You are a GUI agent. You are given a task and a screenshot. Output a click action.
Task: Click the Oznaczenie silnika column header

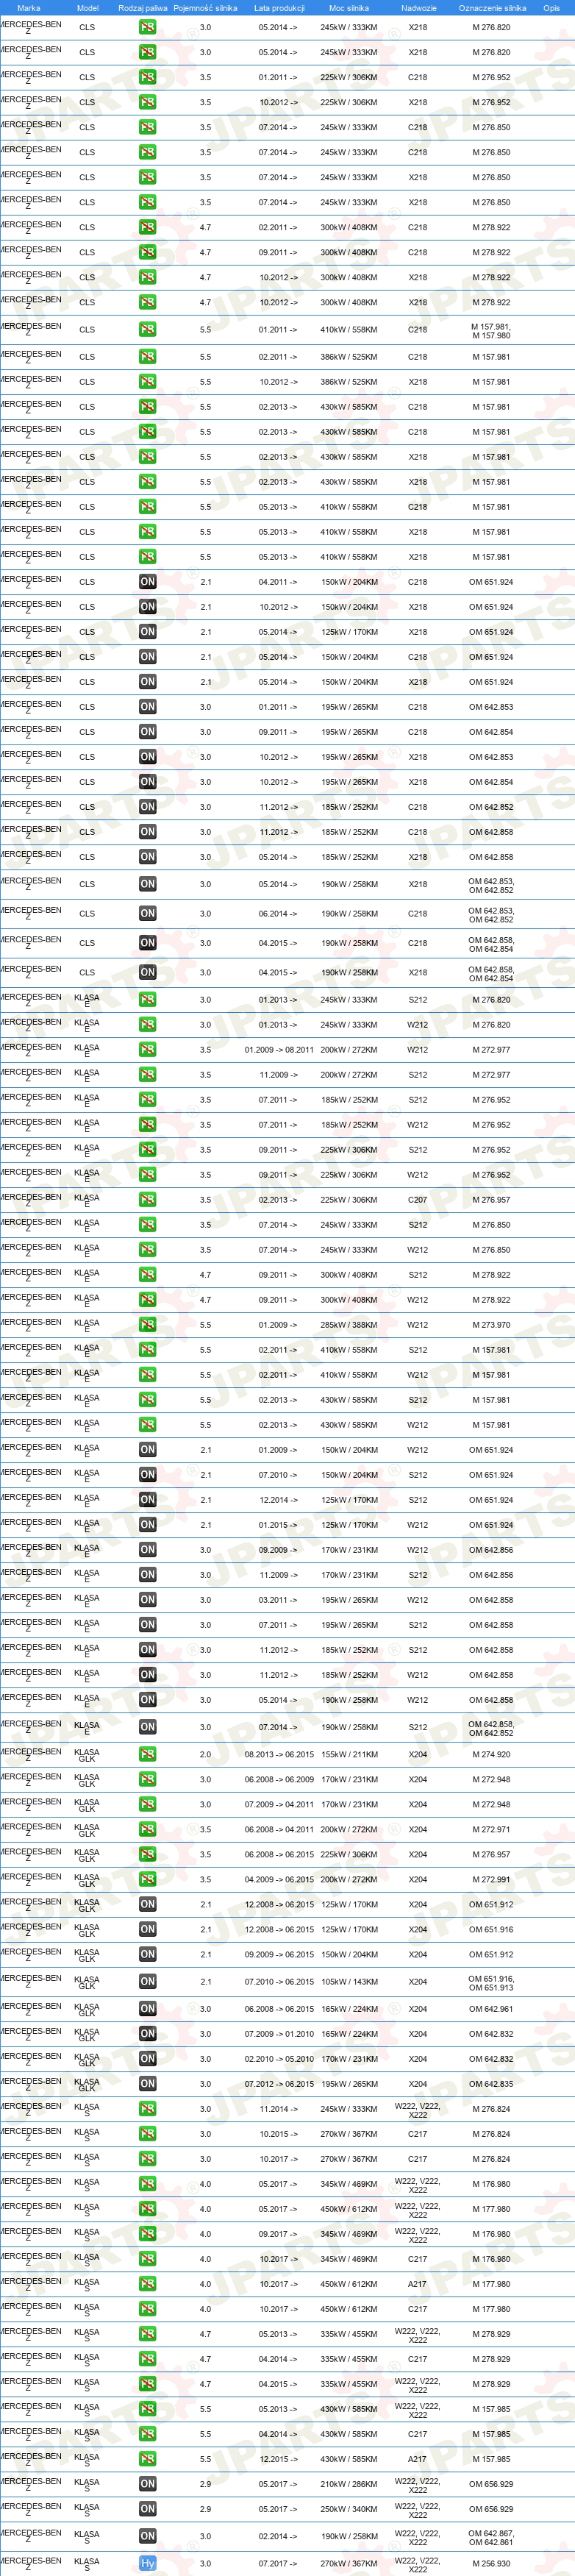pyautogui.click(x=492, y=8)
